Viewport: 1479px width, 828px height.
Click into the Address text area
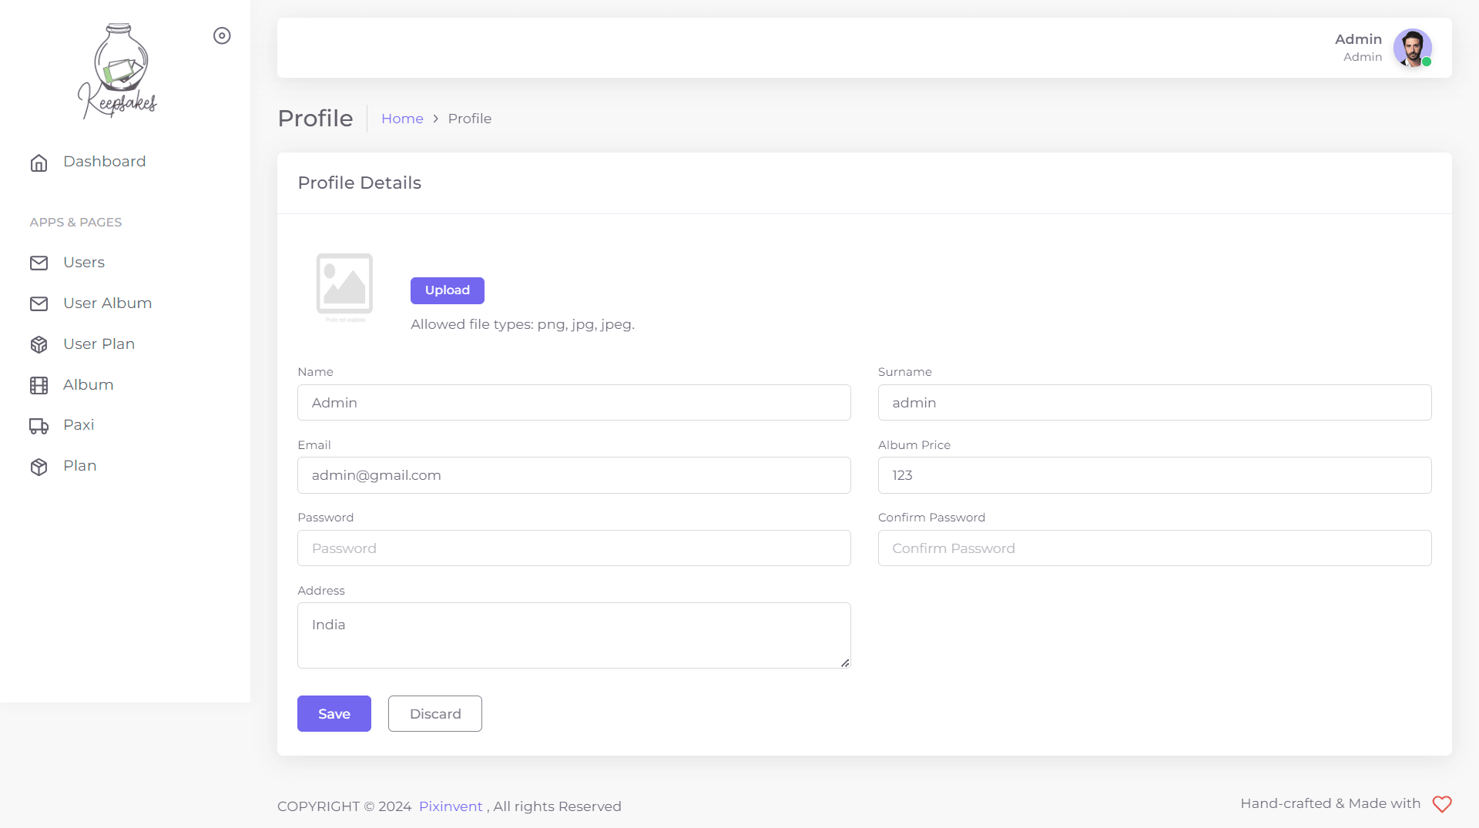[x=574, y=635]
